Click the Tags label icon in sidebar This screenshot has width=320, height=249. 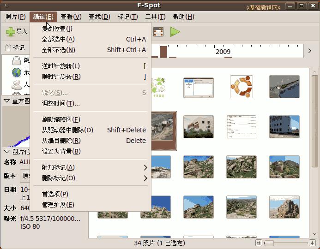pos(8,47)
